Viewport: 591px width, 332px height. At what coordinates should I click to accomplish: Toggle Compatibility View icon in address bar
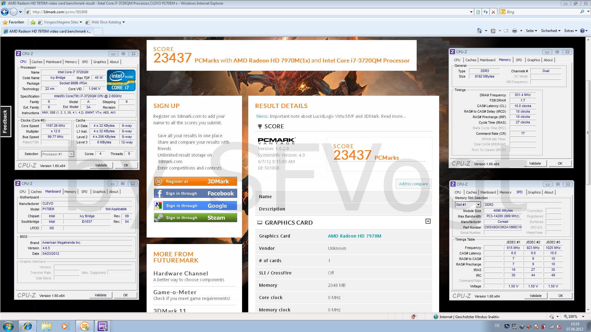pyautogui.click(x=478, y=12)
